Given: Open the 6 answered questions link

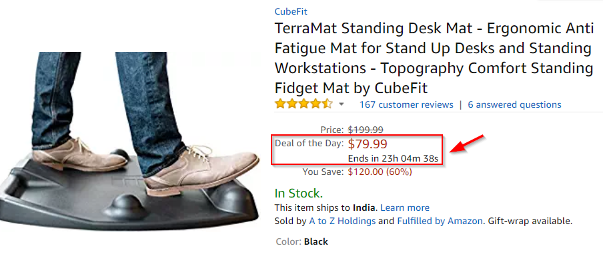Looking at the screenshot, I should [514, 104].
